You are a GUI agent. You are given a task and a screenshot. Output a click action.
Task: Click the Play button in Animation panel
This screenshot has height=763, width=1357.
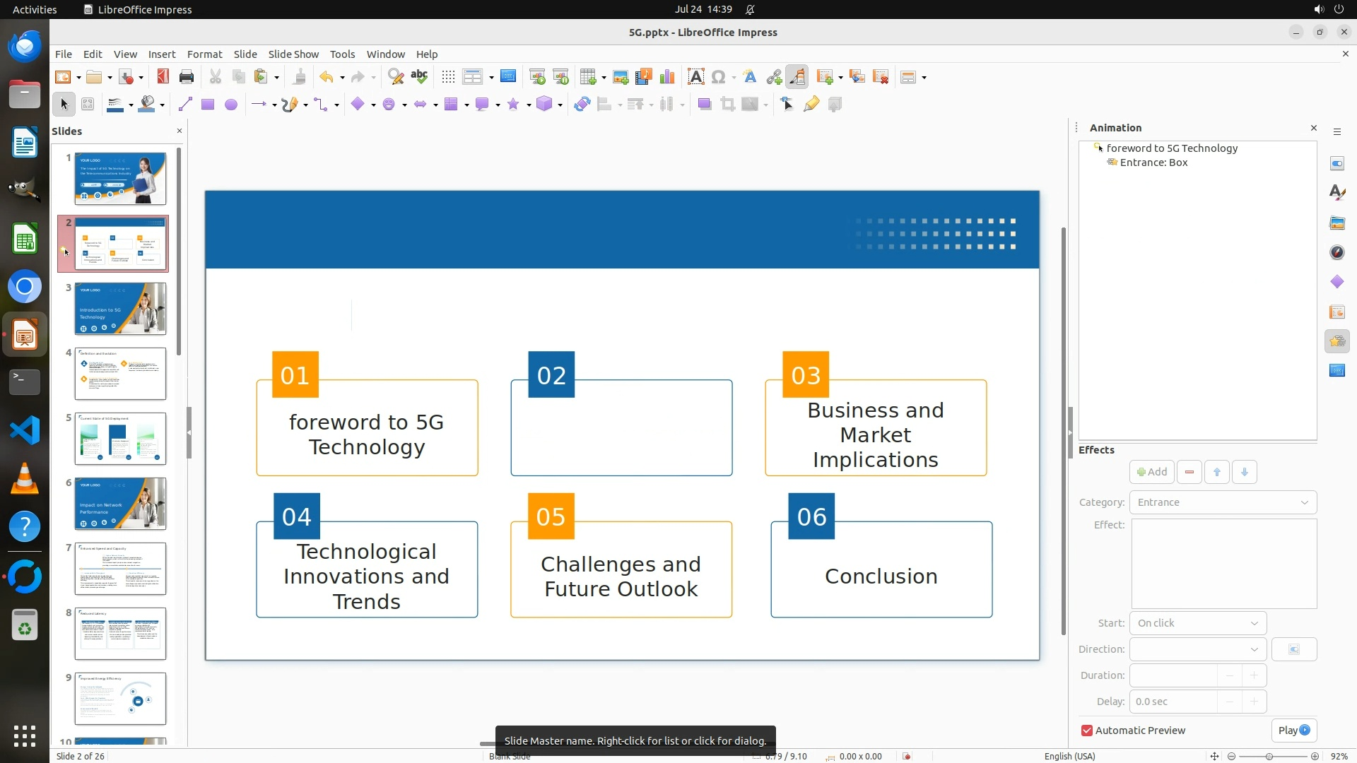(x=1293, y=731)
